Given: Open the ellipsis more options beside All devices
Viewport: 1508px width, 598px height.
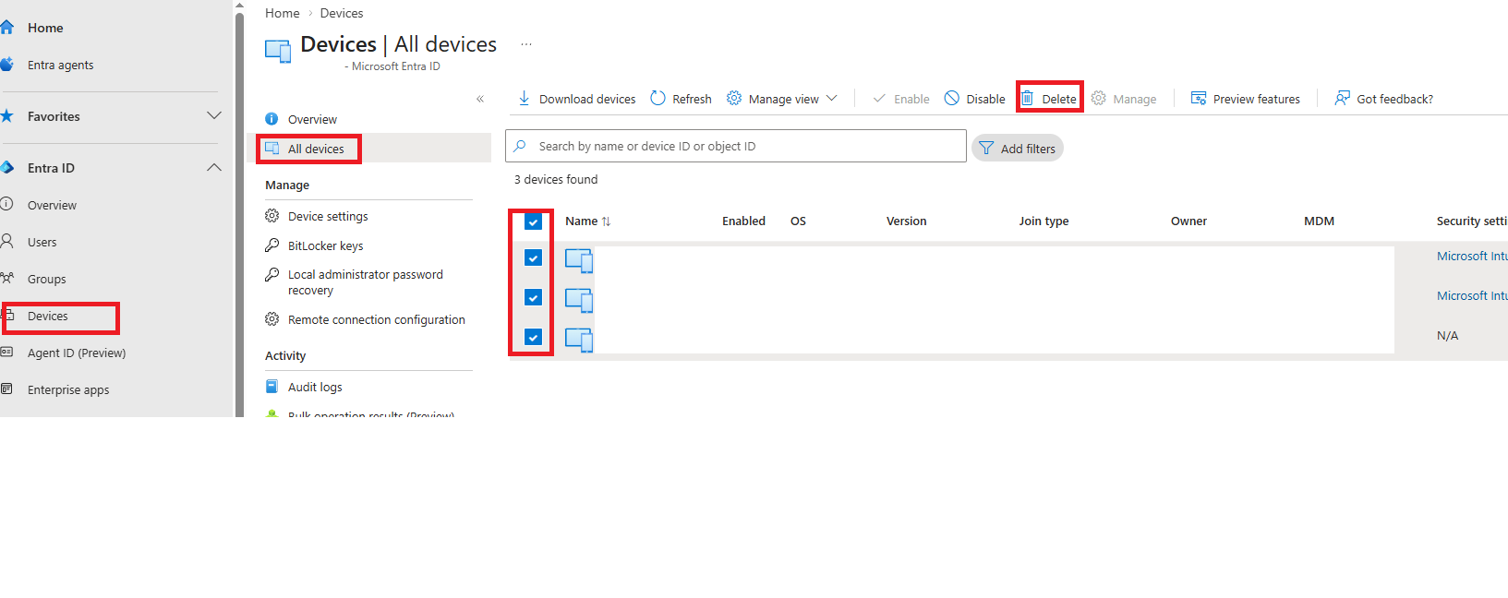Looking at the screenshot, I should (x=526, y=44).
